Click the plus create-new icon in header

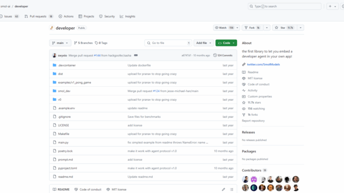coord(330,6)
